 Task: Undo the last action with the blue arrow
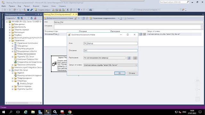click(x=78, y=10)
